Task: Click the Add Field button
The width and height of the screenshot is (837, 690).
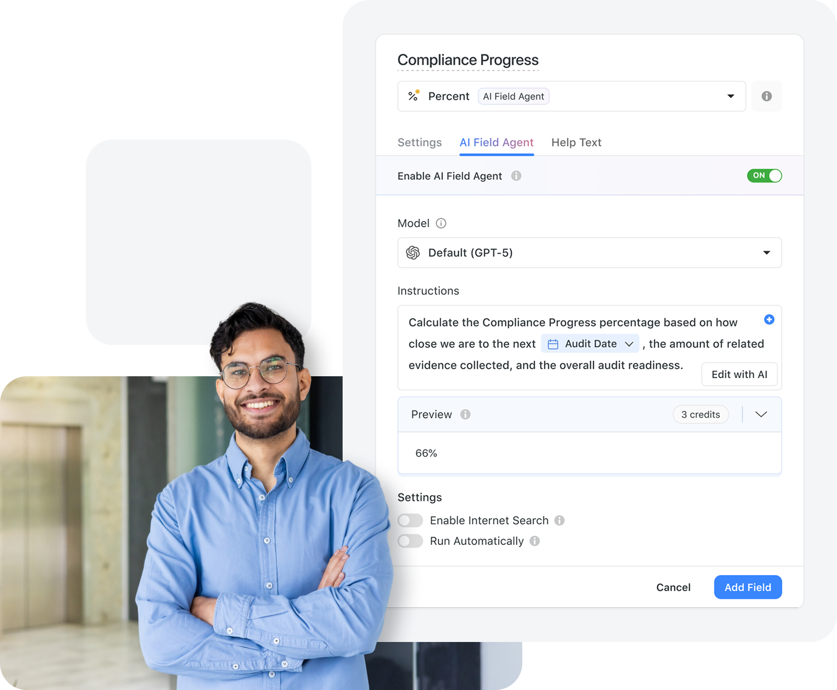Action: click(x=748, y=587)
